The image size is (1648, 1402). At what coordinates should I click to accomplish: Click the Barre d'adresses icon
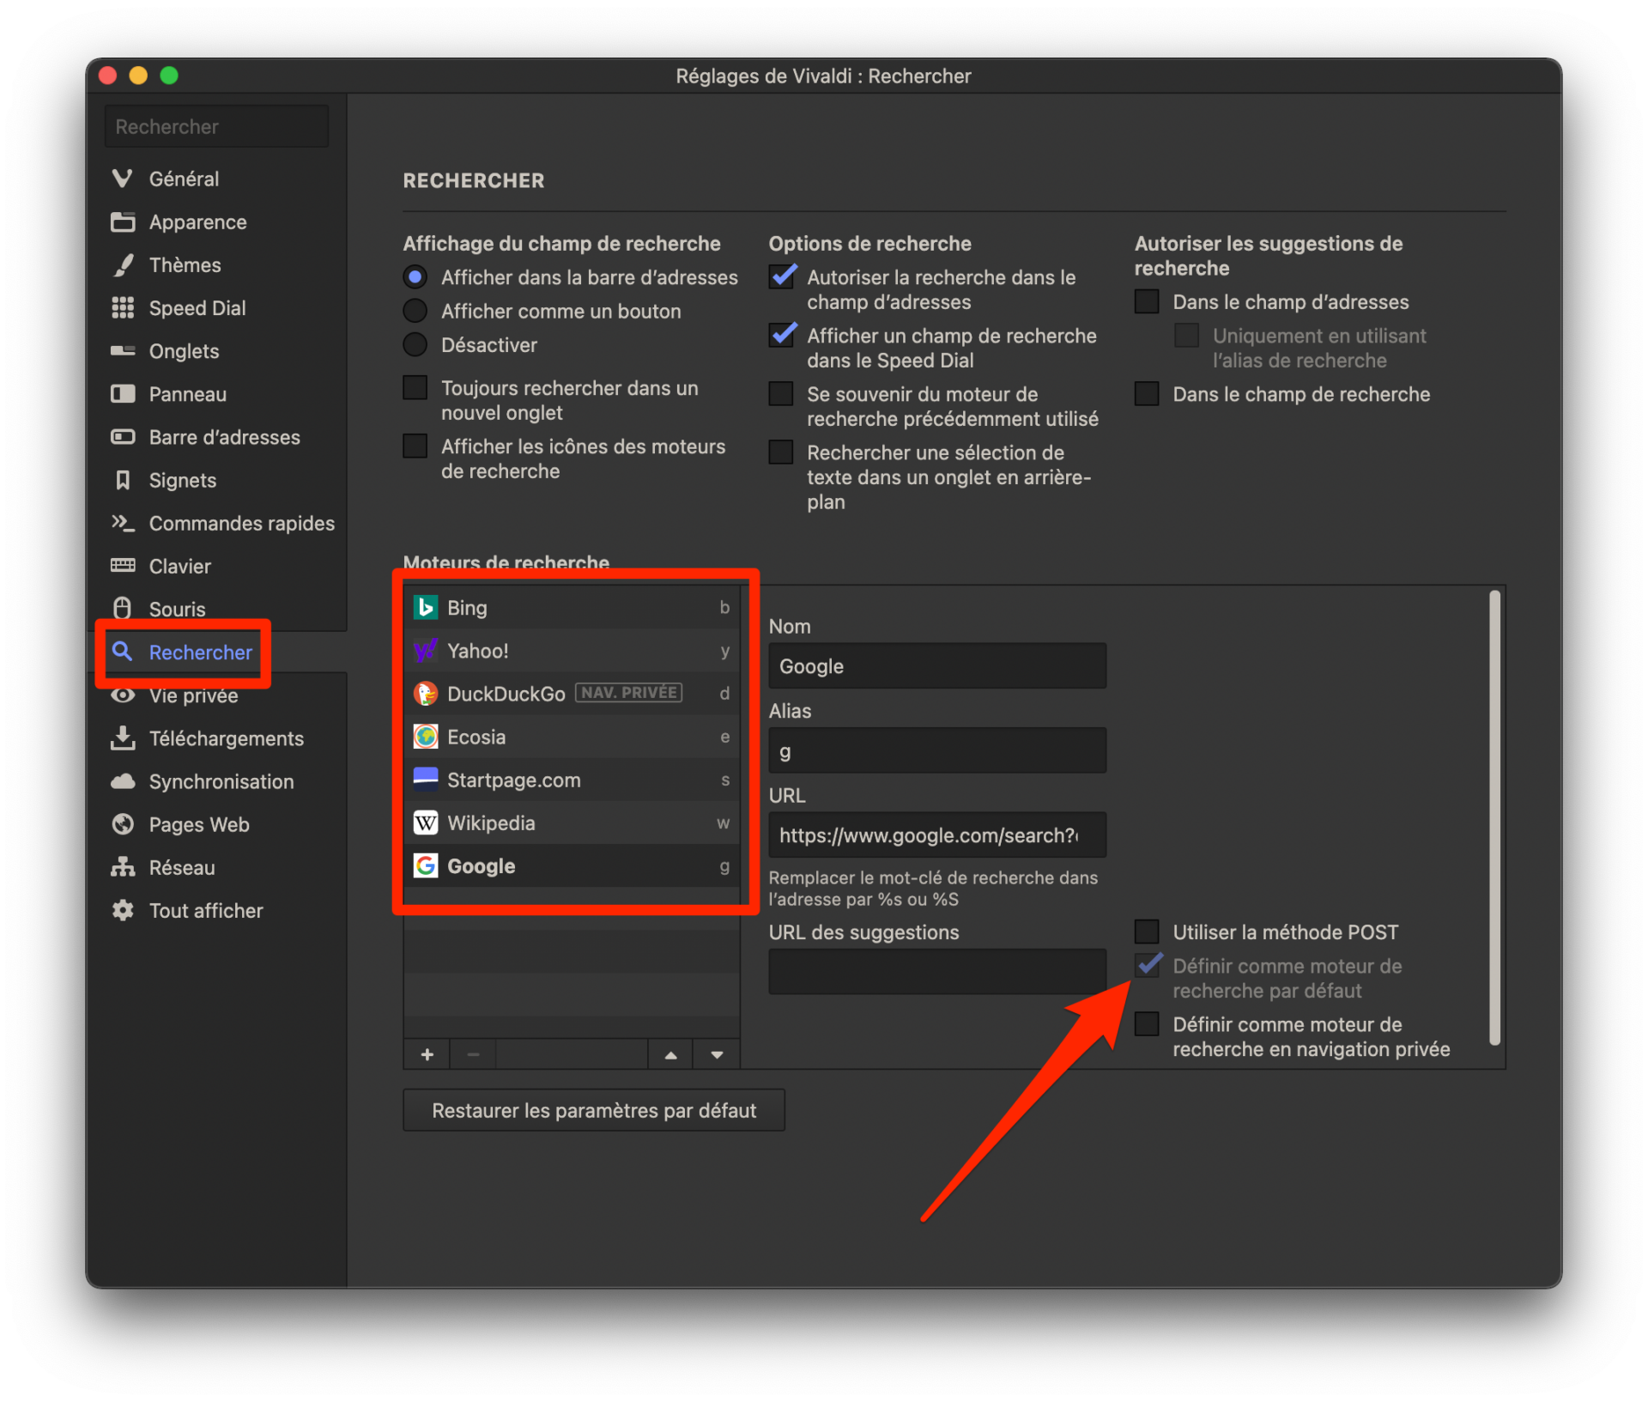coord(123,437)
